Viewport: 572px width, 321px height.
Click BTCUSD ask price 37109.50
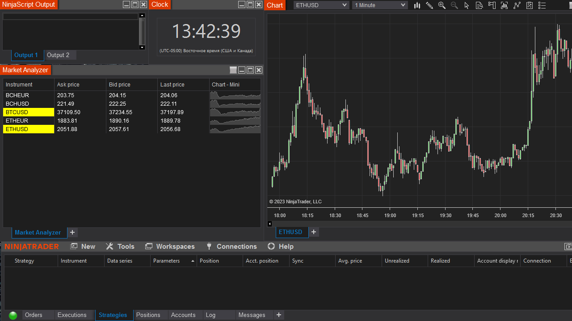69,112
